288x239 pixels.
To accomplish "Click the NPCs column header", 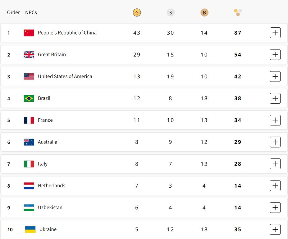I will [31, 12].
